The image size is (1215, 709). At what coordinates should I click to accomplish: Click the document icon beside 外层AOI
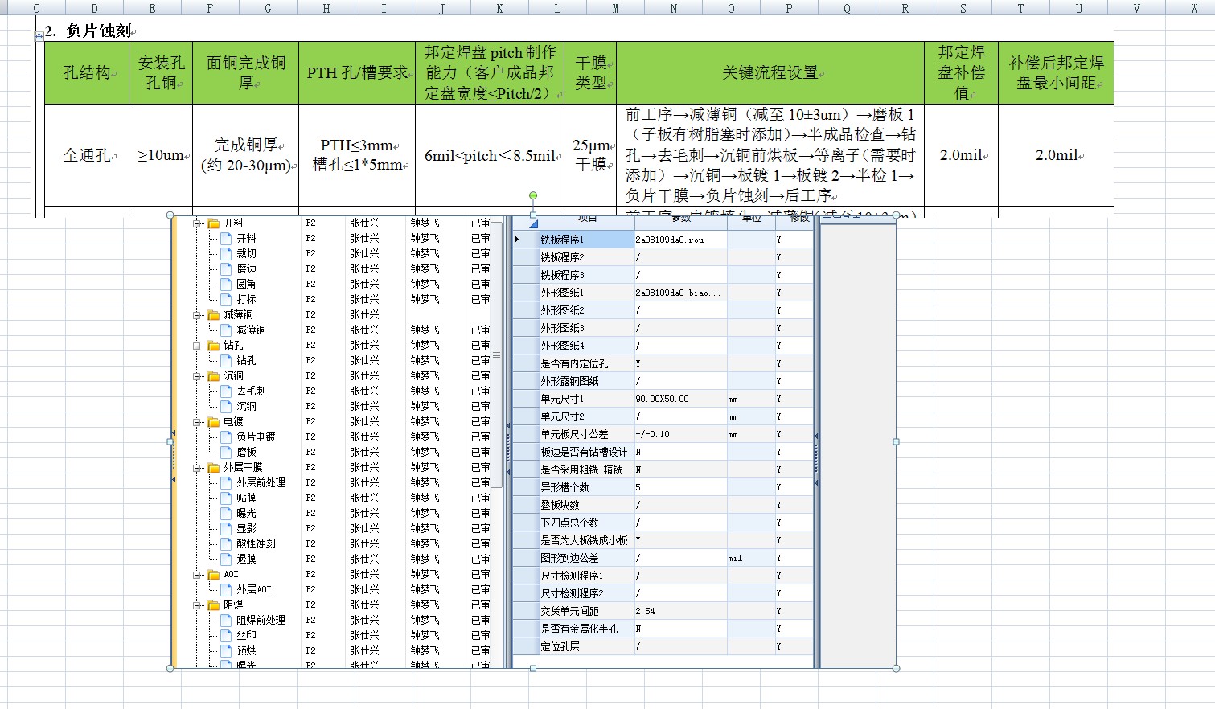tap(227, 590)
